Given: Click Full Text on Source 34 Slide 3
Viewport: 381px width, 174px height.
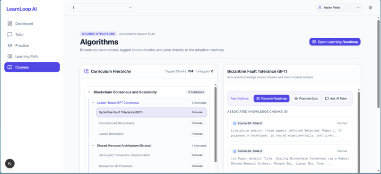Looking at the screenshot, I should point(342,151).
